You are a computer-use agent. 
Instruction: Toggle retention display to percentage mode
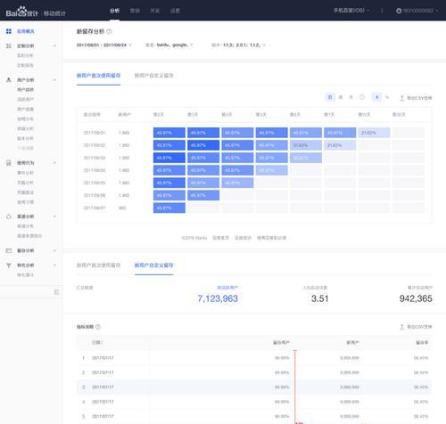(387, 97)
